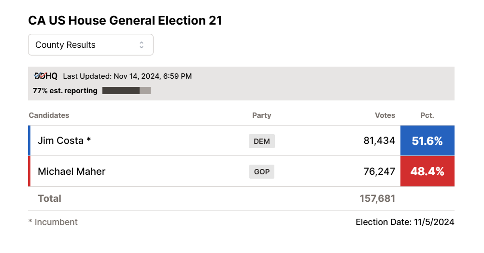Click the Party column header
Screen dimensions: 484x253
[x=262, y=115]
